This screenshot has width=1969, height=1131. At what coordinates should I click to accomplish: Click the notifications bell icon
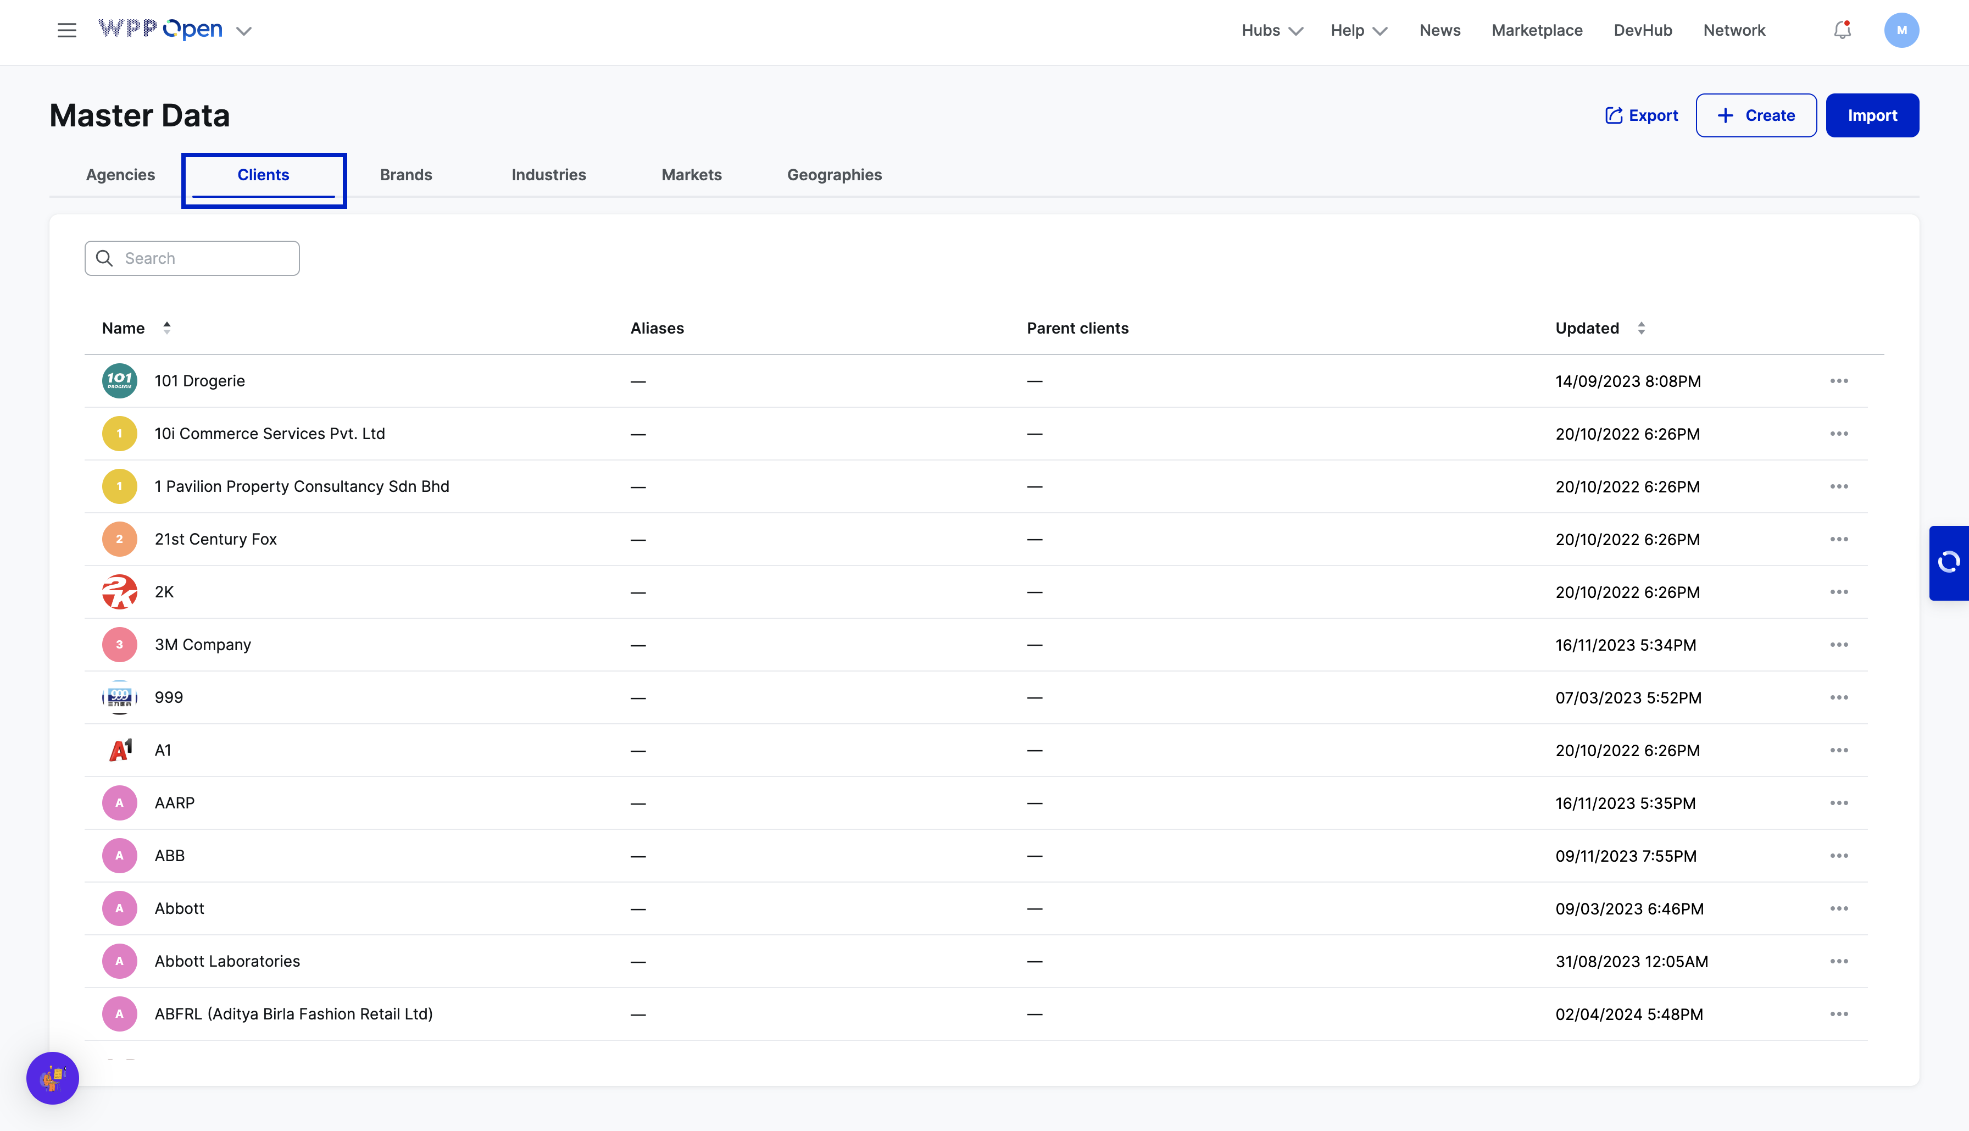1842,30
